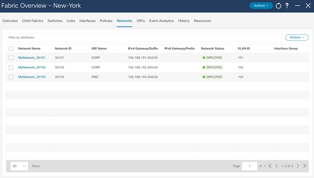The height and width of the screenshot is (178, 314).
Task: Click DEPLOYED status of MyNetwork_30101
Action: point(212,58)
